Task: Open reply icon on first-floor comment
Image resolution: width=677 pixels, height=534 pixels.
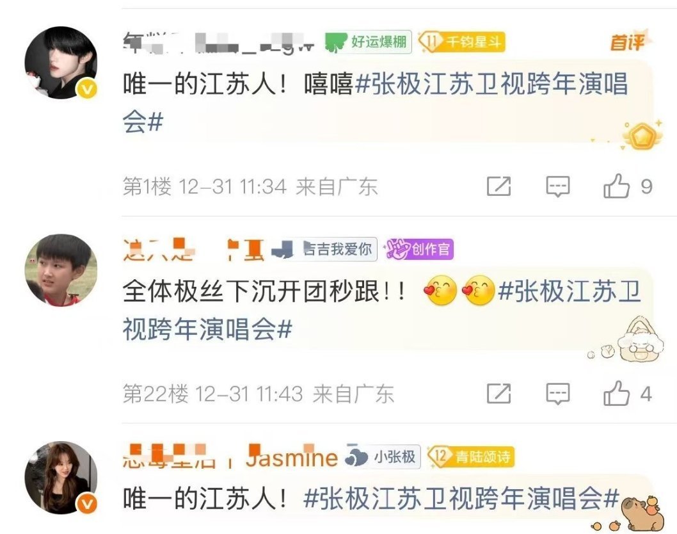Action: point(558,186)
